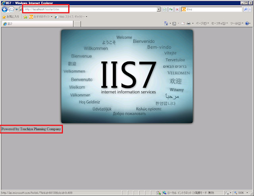Expand the Home button dropdown arrow
The height and width of the screenshot is (196, 254).
pos(170,23)
